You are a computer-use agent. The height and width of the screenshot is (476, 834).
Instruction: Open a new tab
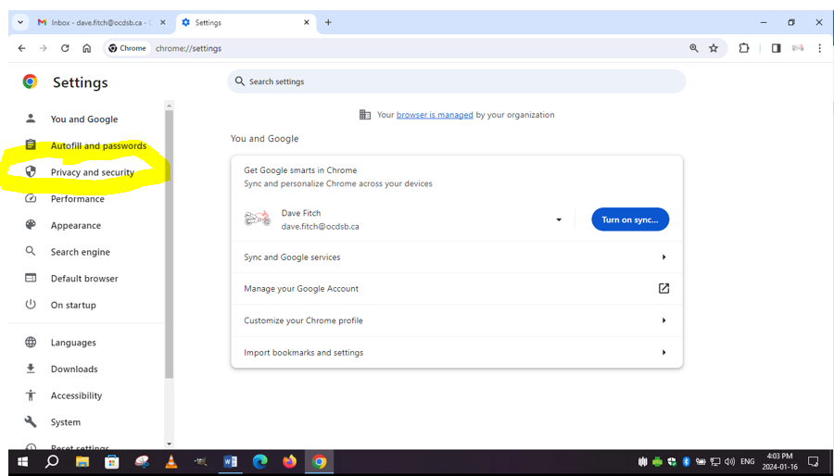click(328, 22)
